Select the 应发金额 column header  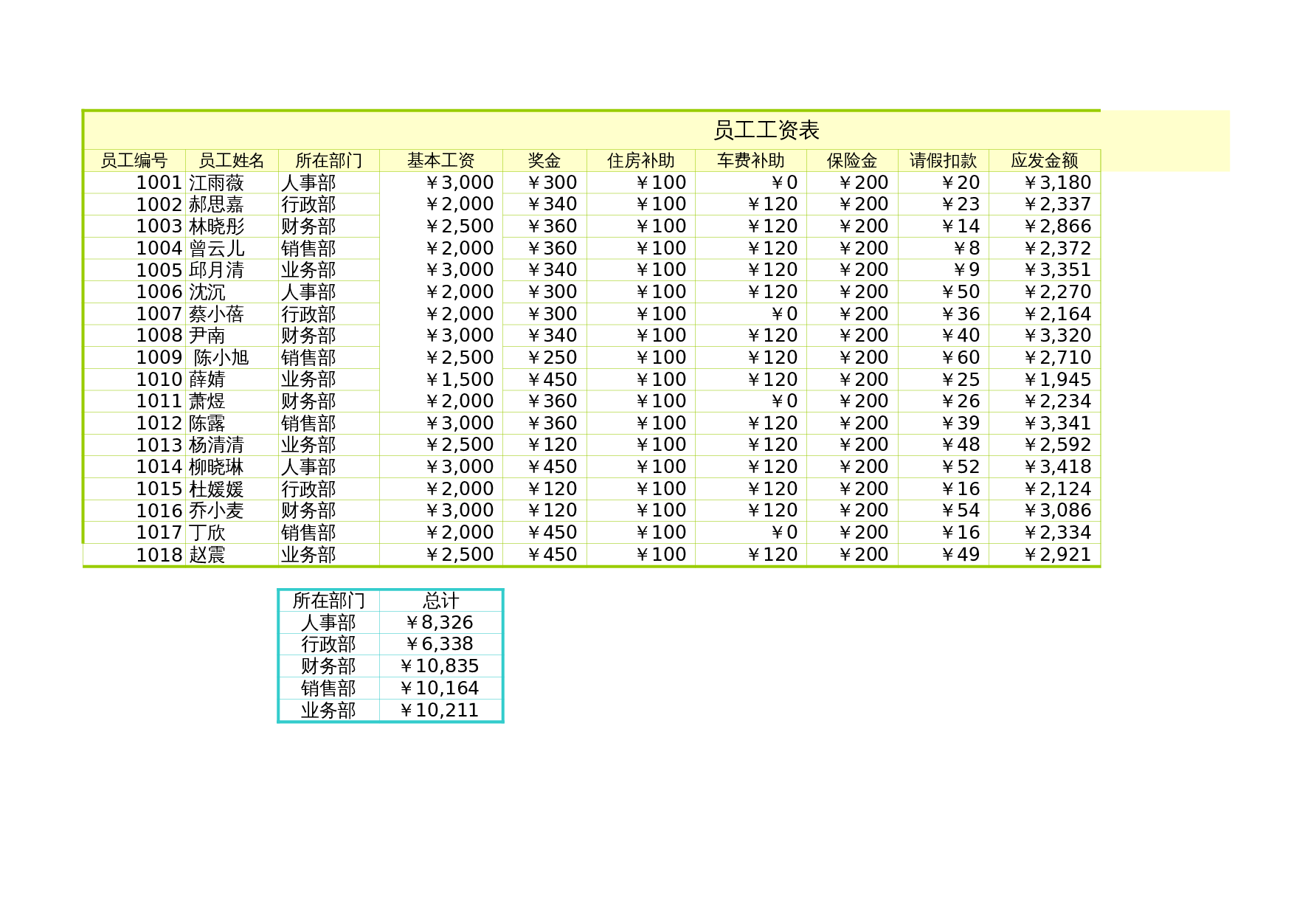click(1044, 161)
